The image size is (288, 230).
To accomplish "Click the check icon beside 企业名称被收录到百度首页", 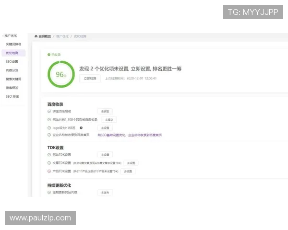I will click(49, 135).
